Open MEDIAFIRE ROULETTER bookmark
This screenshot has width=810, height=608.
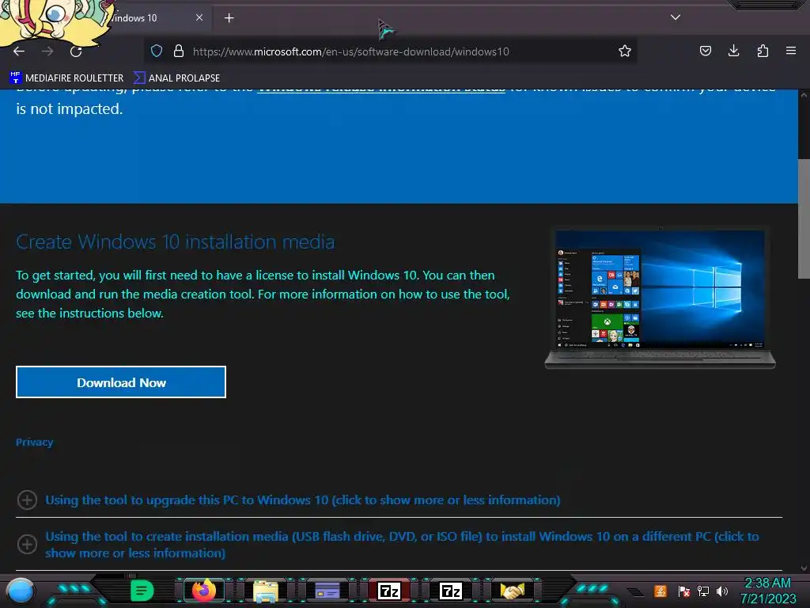click(x=66, y=78)
